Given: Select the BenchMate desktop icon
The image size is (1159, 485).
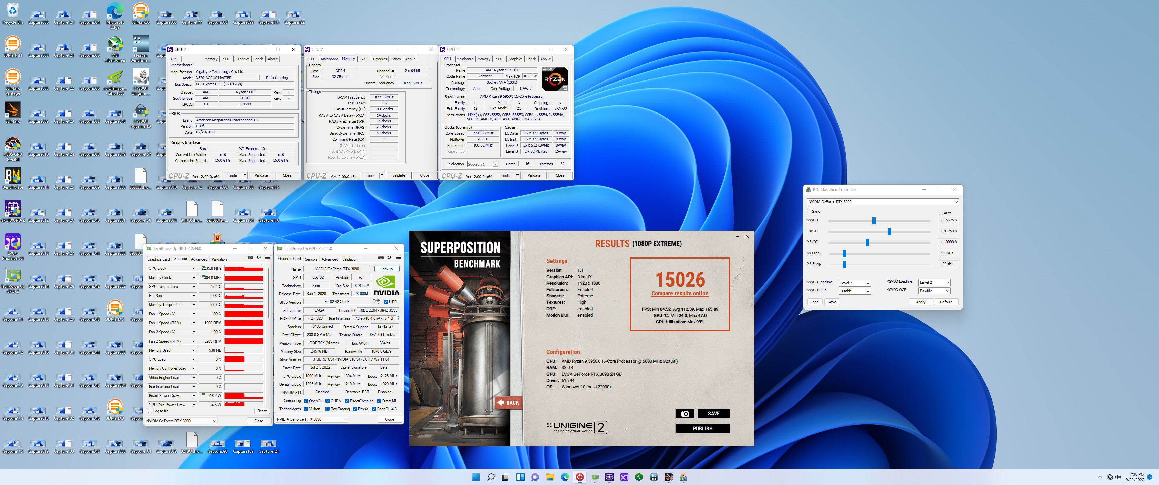Looking at the screenshot, I should [x=12, y=179].
